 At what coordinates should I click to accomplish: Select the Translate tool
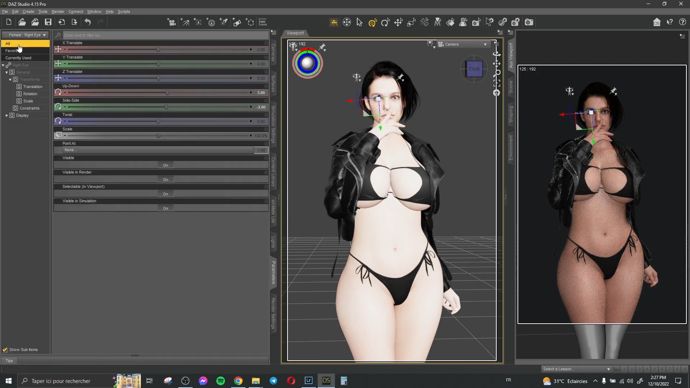[x=399, y=22]
